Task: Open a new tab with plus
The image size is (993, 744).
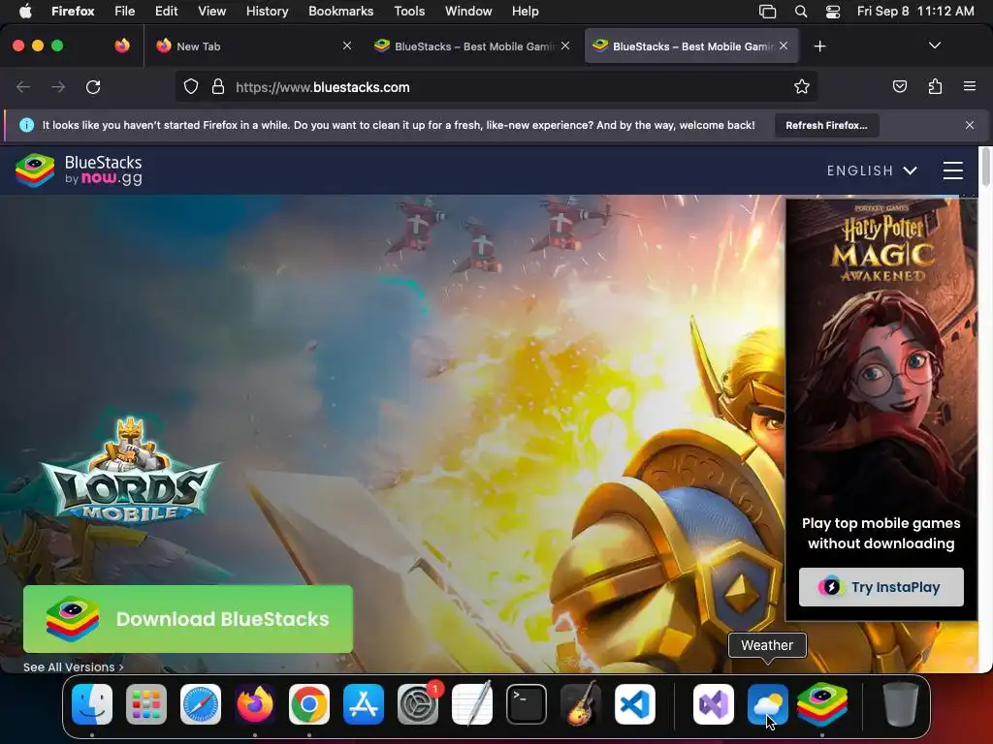Action: 820,46
